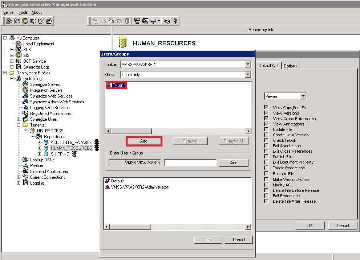Click the cascaded windows toolbar icon

click(x=145, y=21)
